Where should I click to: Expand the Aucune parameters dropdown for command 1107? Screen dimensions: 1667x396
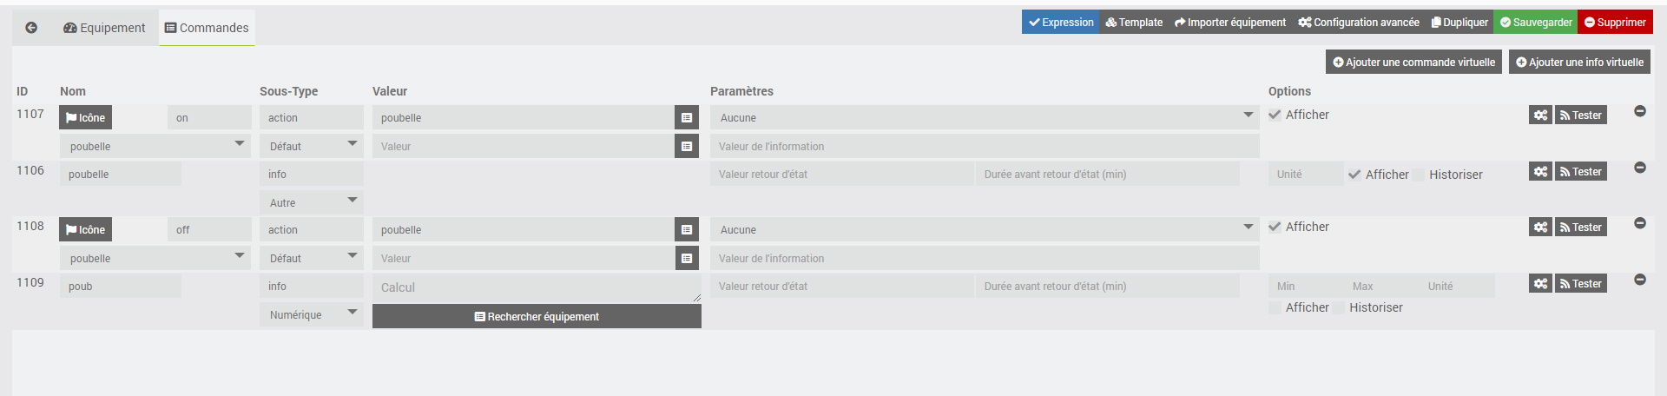[985, 118]
